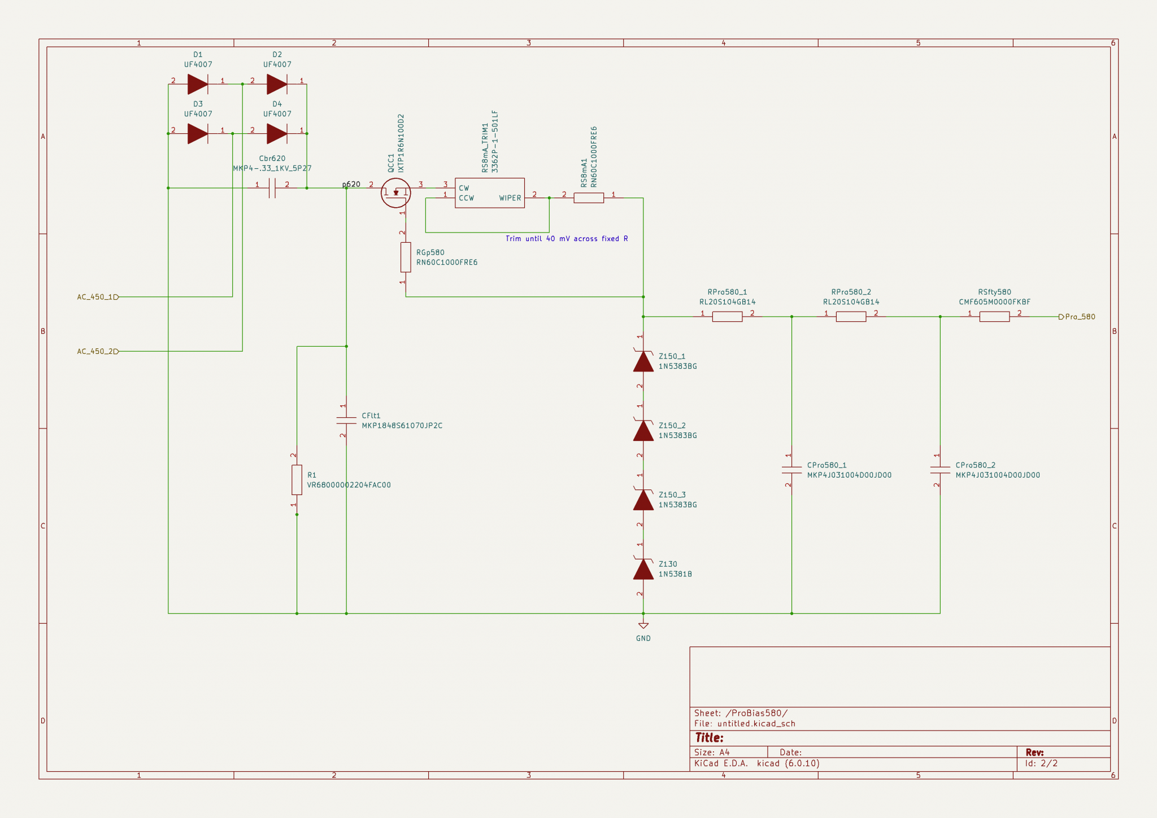
Task: Click the p620 net label
Action: (351, 184)
